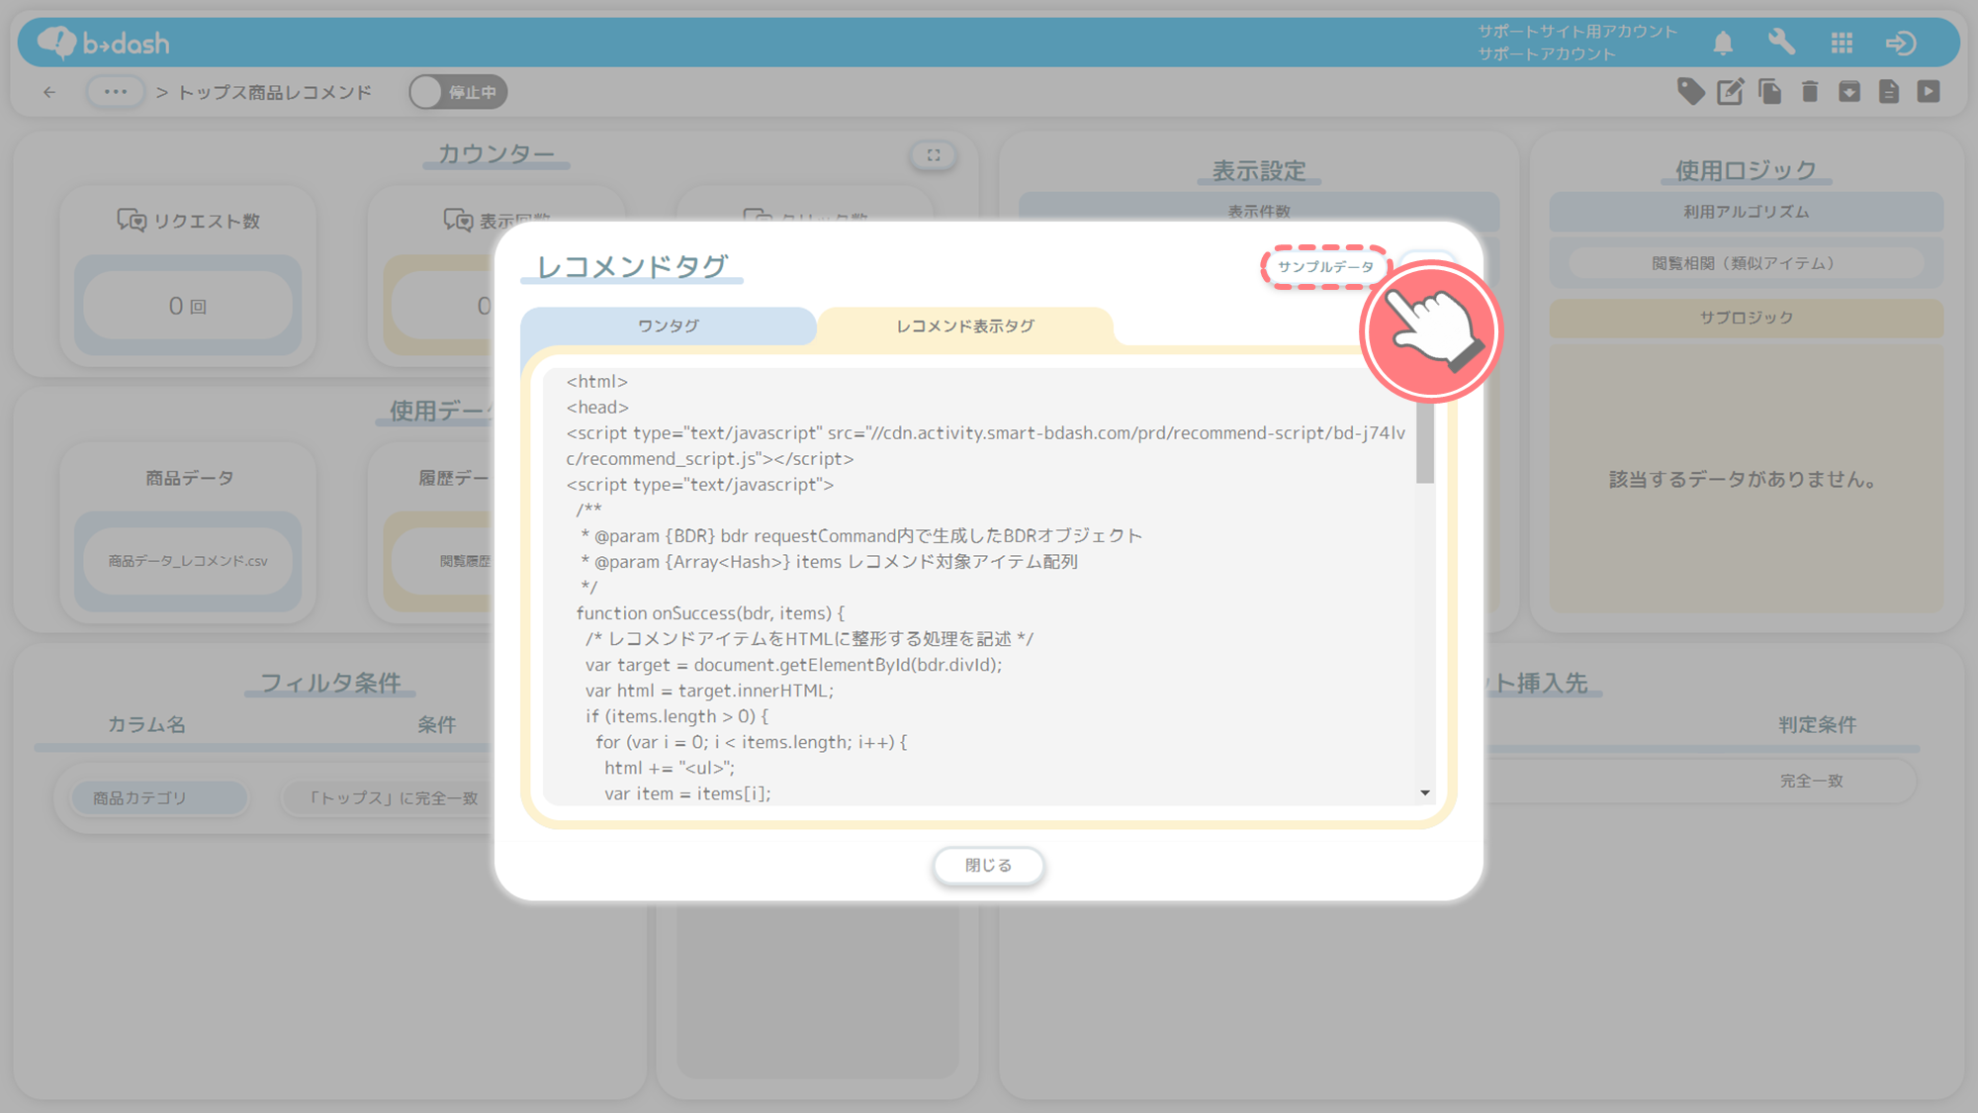Click the 商品データ_レコメンド.csv chip
This screenshot has height=1113, width=1978.
point(188,561)
